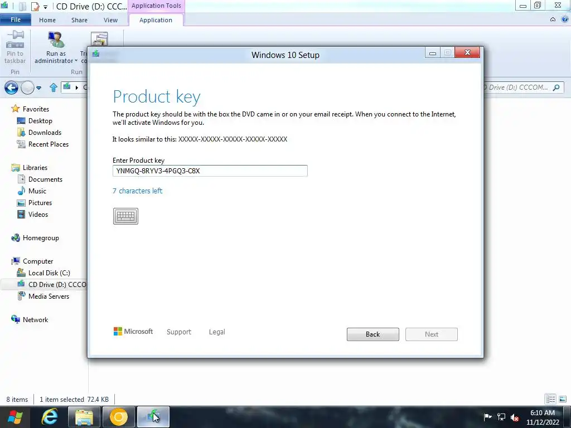Click the muted volume tray icon
This screenshot has width=571, height=428.
tap(515, 417)
